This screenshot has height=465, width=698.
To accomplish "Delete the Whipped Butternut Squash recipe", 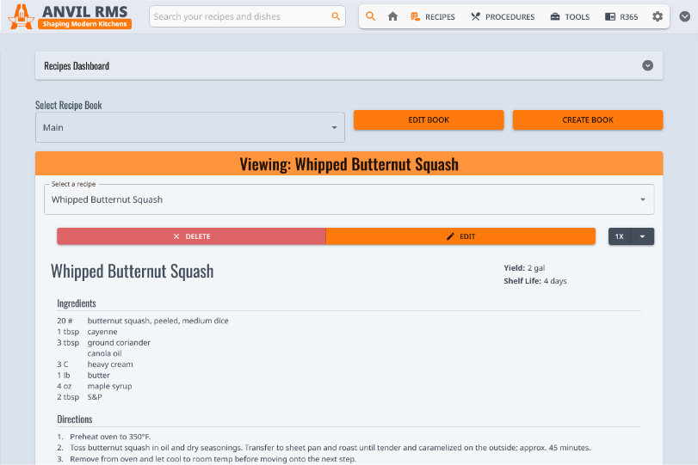I will click(x=191, y=236).
